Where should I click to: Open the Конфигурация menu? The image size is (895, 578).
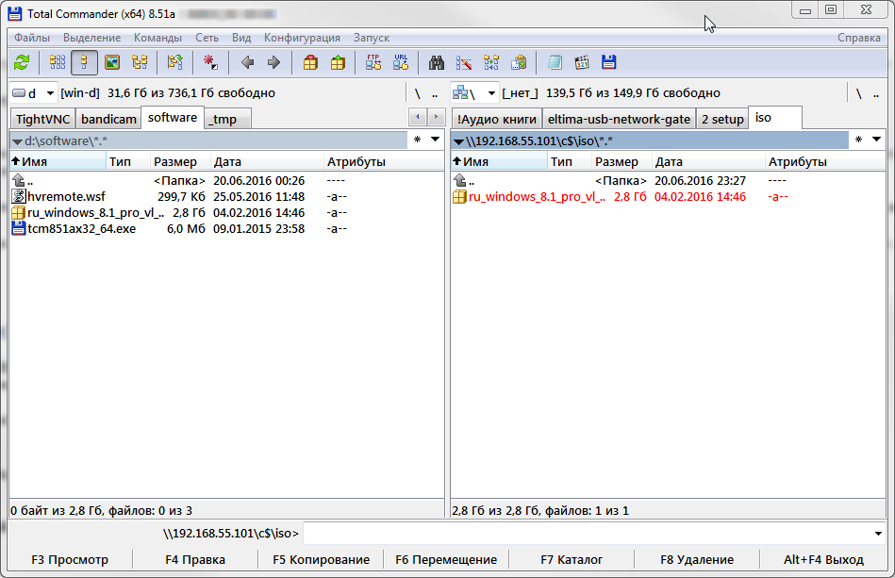pos(302,38)
